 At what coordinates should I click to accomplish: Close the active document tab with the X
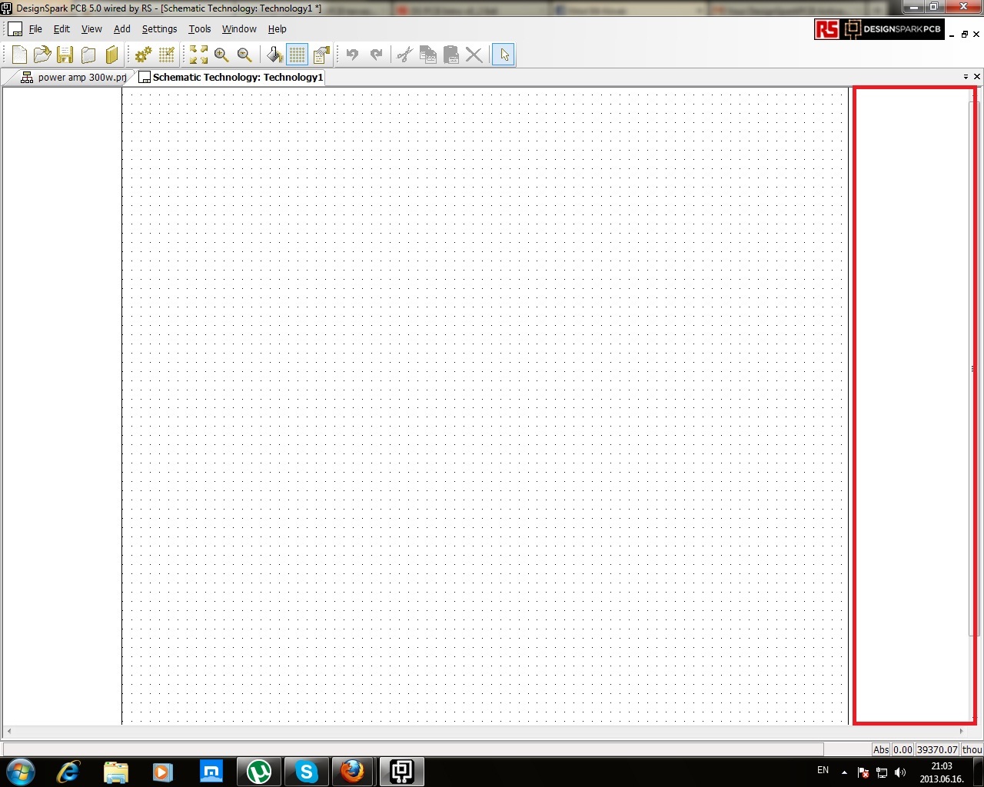coord(977,77)
